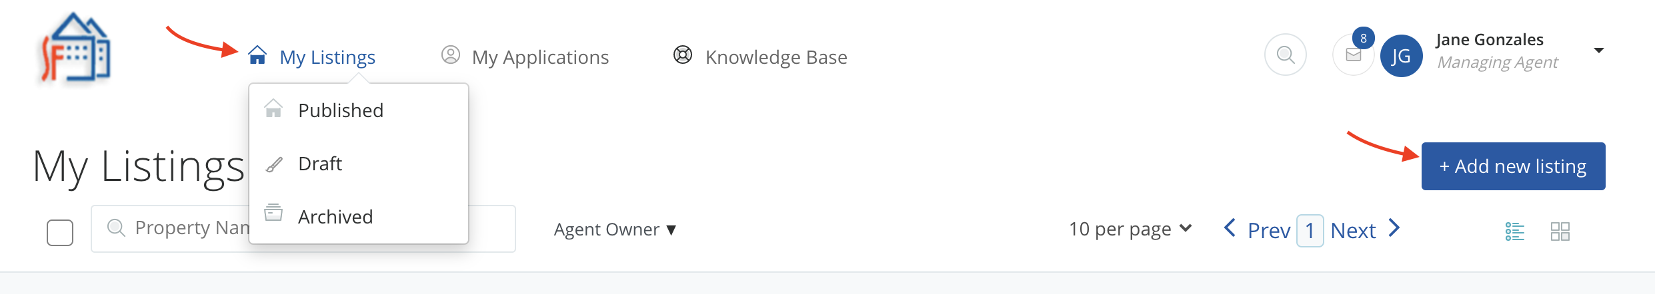Click the JG user avatar
1655x294 pixels.
(x=1401, y=56)
